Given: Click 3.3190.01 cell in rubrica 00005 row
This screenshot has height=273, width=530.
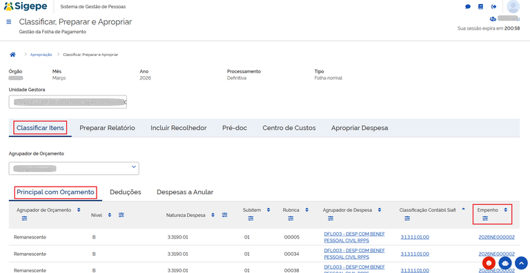Looking at the screenshot, I should pos(177,237).
